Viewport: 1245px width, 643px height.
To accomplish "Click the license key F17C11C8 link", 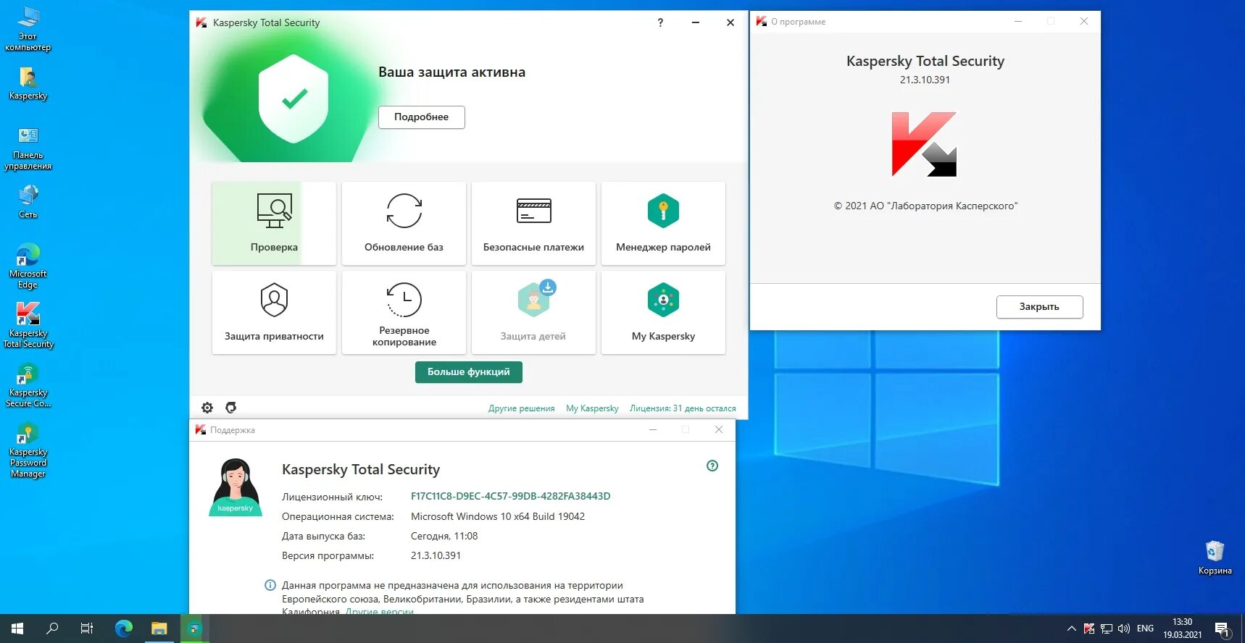I will click(510, 496).
